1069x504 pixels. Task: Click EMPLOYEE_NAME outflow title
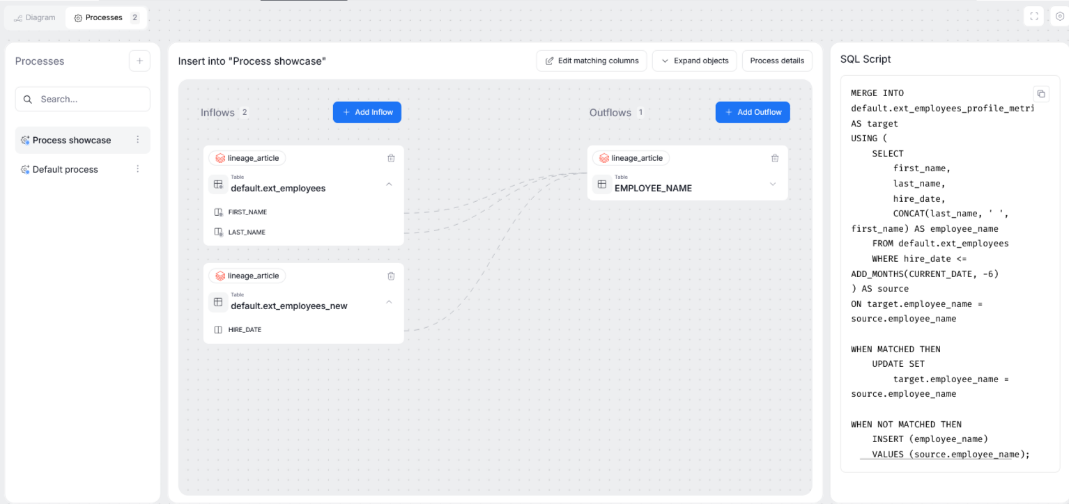pyautogui.click(x=653, y=188)
